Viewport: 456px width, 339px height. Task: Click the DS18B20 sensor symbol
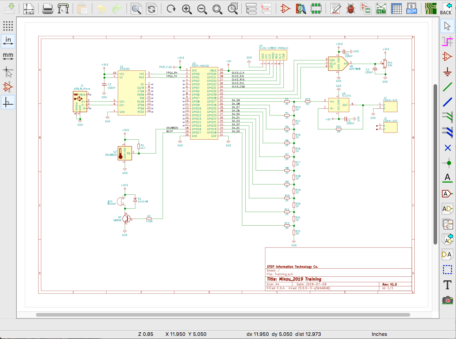point(125,153)
